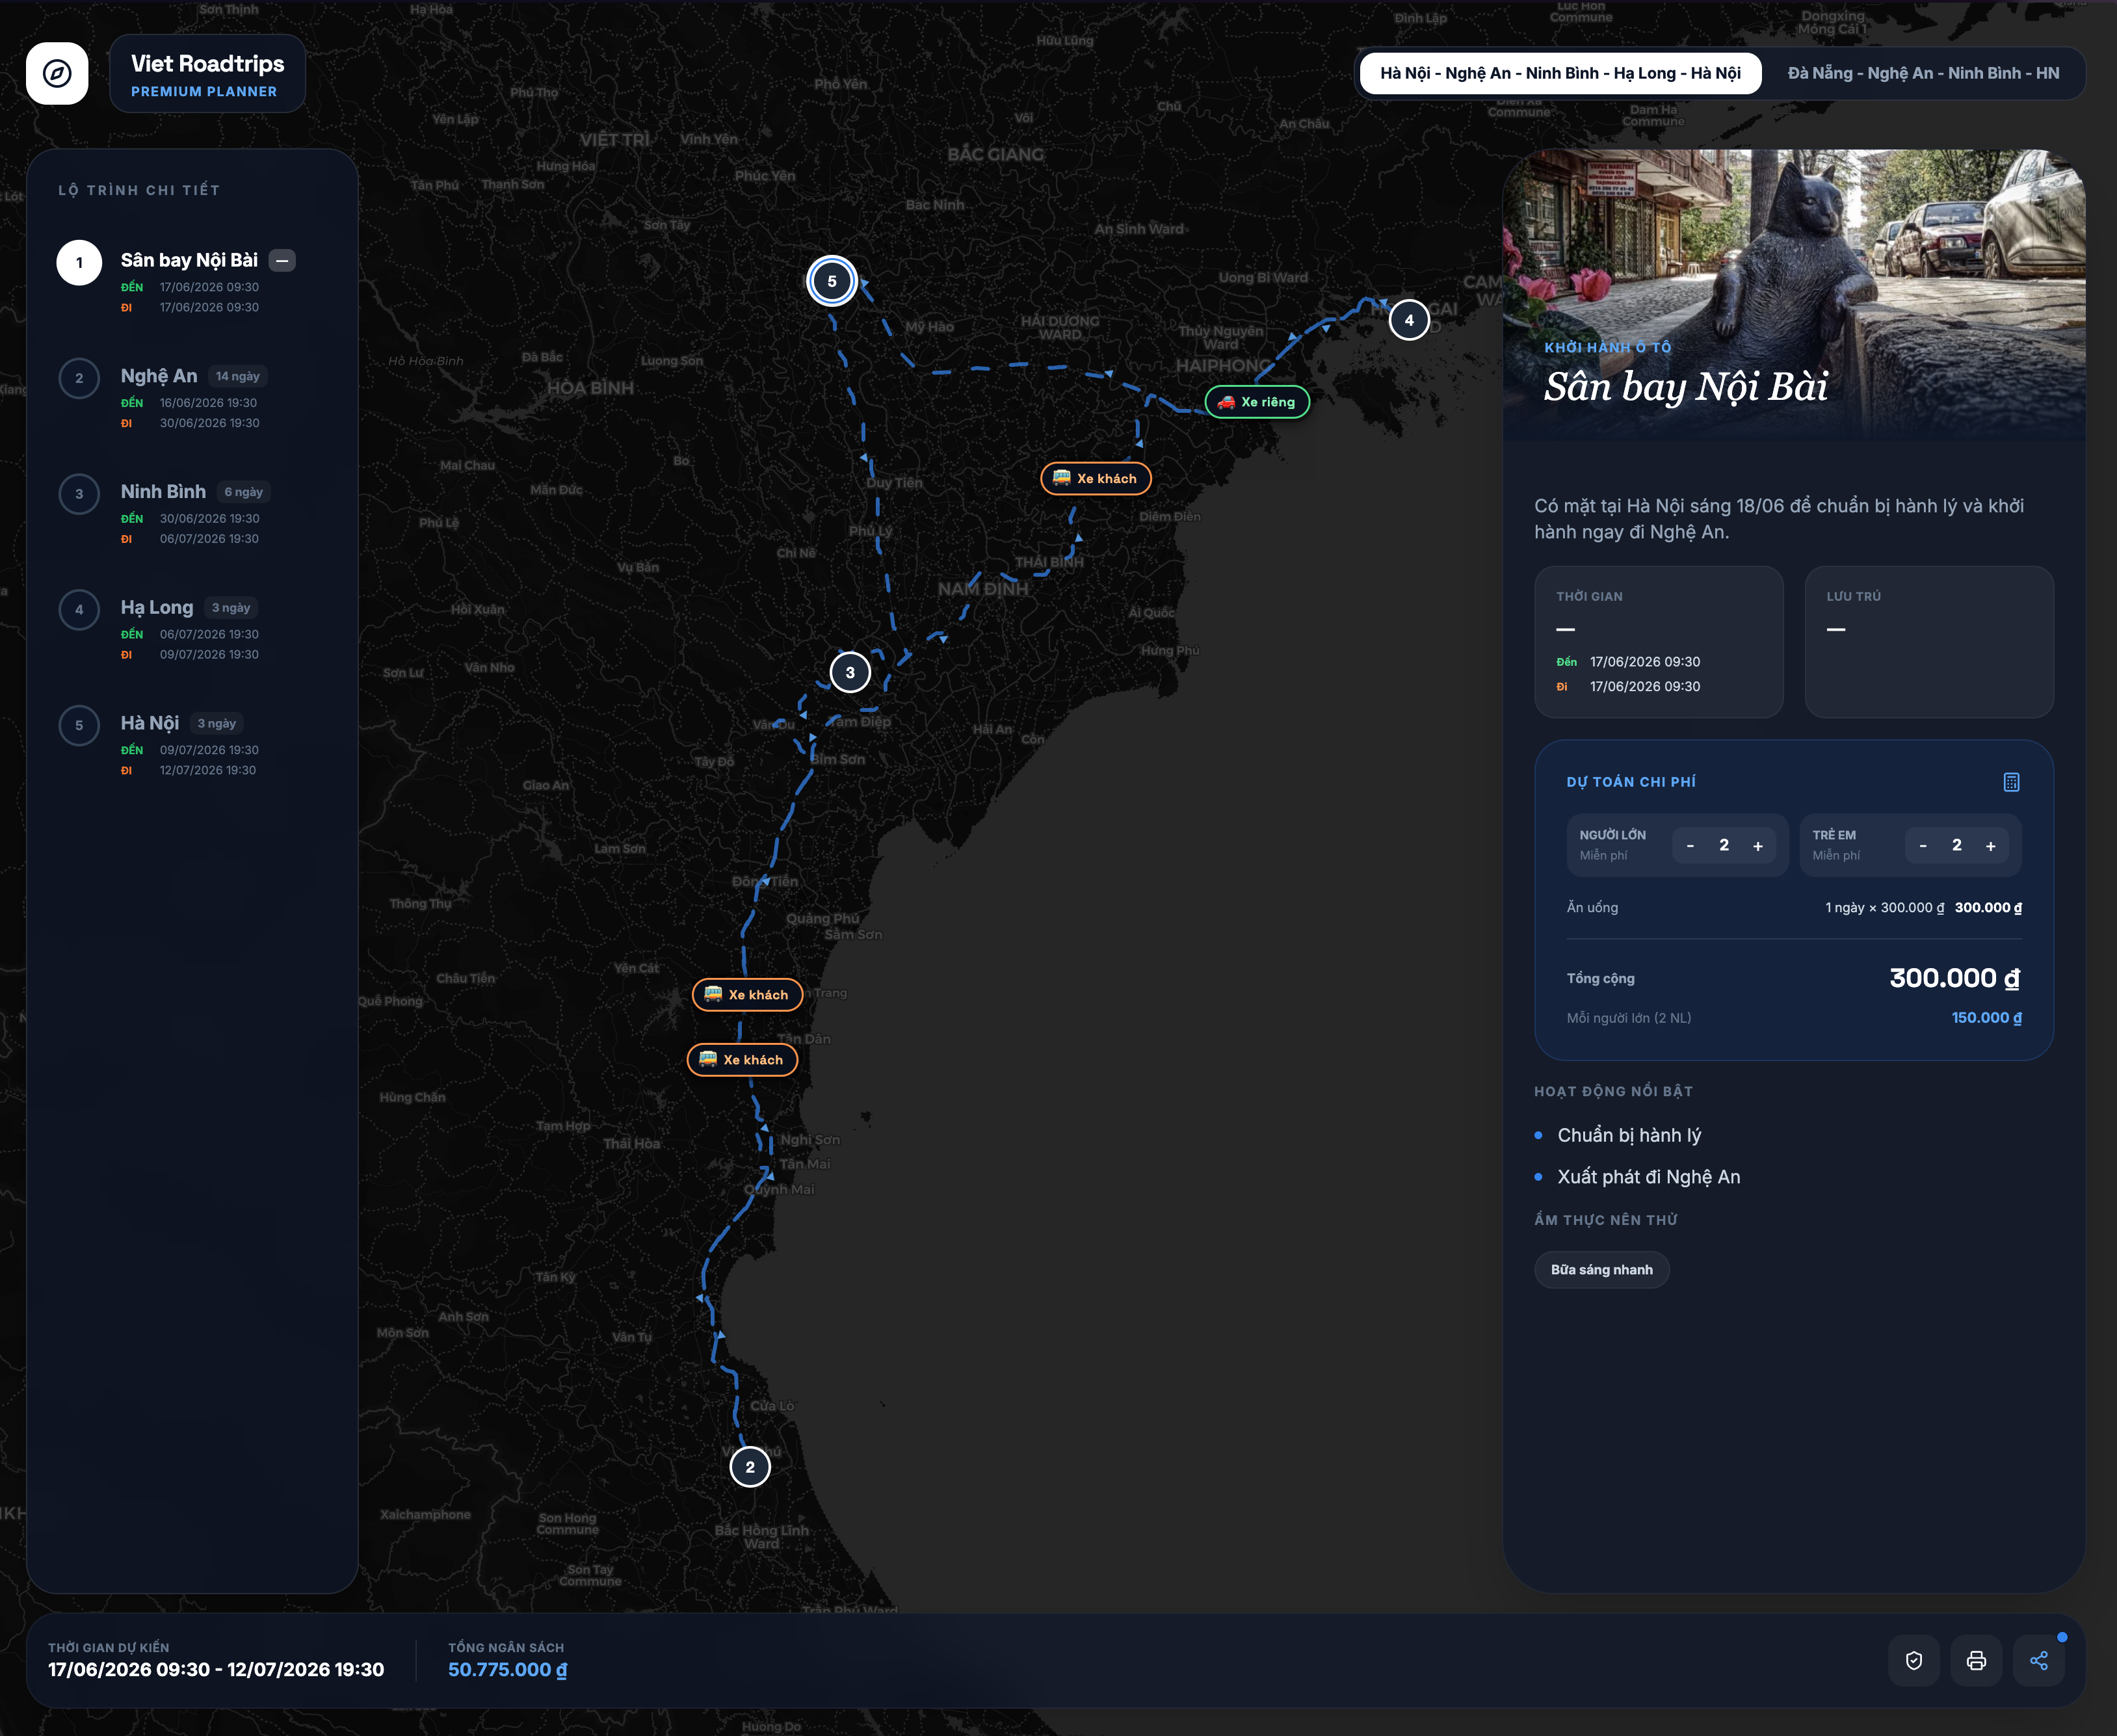Click the 'Xe khách' bus label near Yên Cát

pos(747,994)
